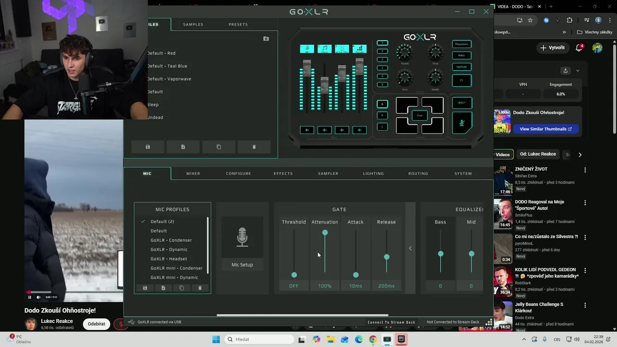617x347 pixels.
Task: Select effects preset 1
Action: click(382, 43)
